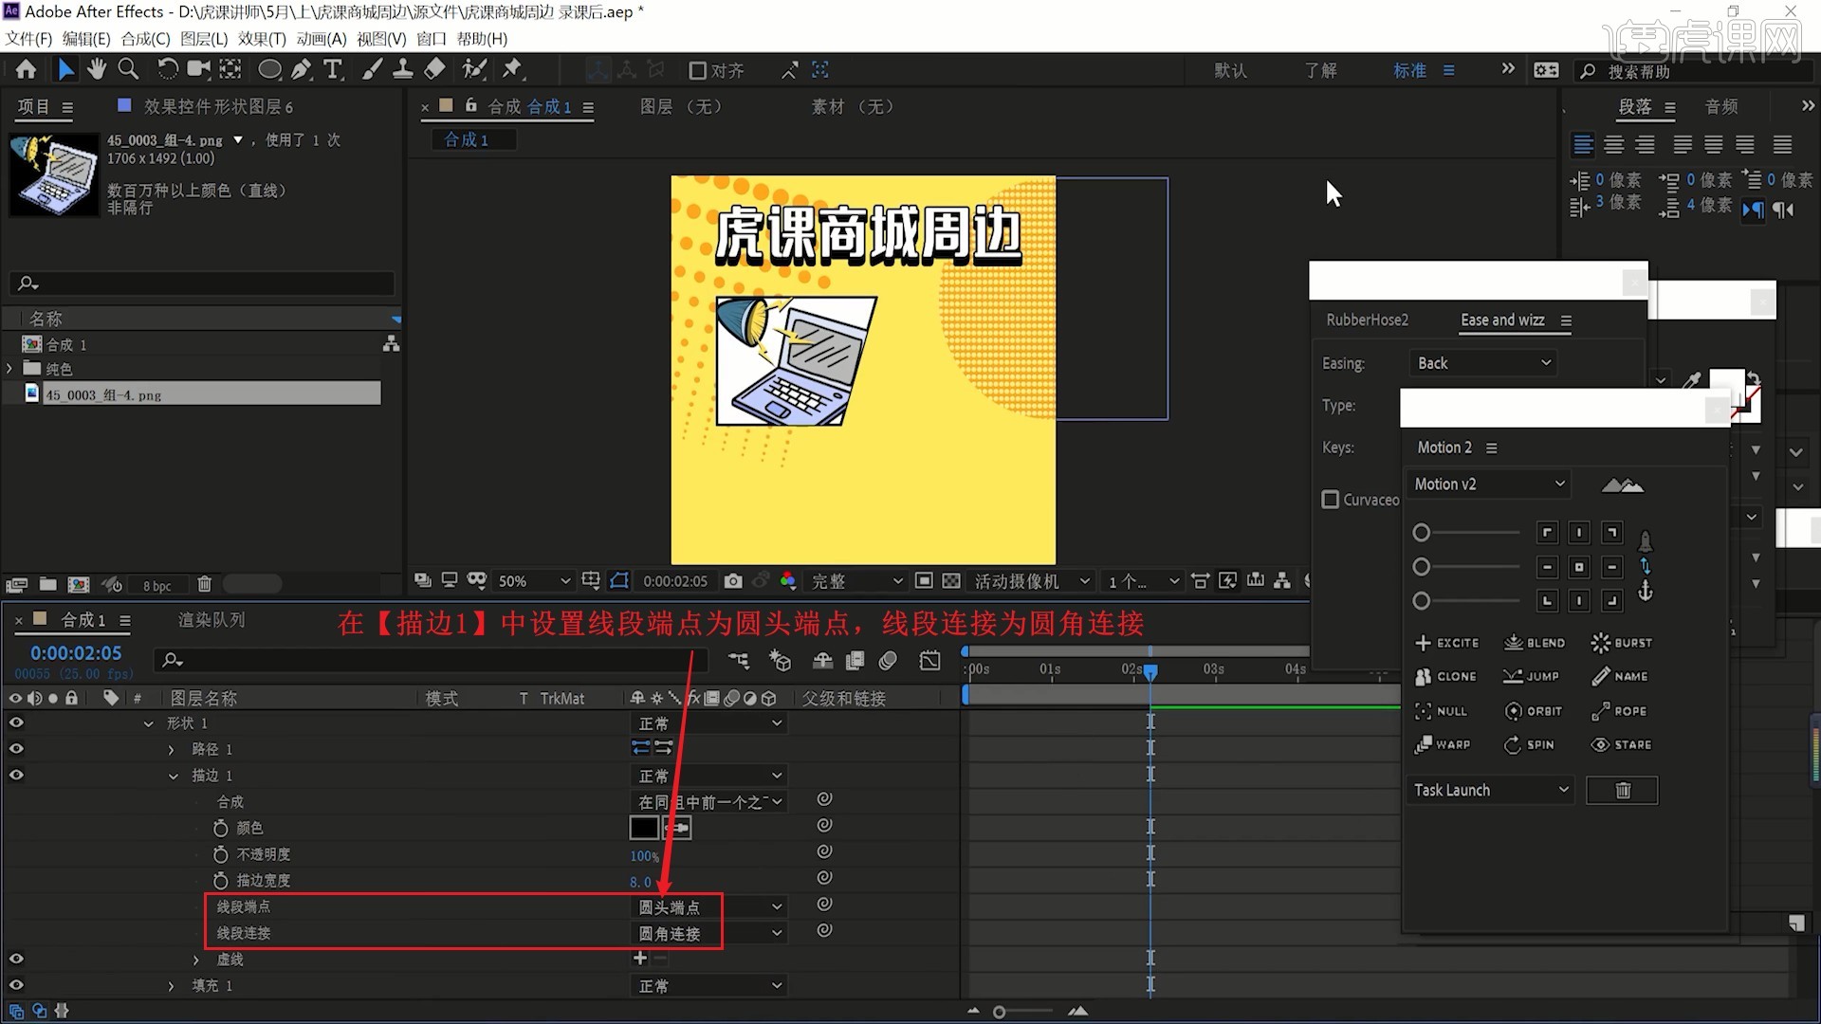Click the snapshot camera icon in viewer
The width and height of the screenshot is (1821, 1024).
click(733, 580)
